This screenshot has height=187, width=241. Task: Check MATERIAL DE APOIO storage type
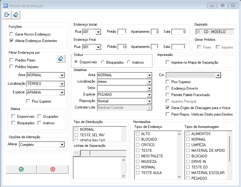tap(188, 150)
